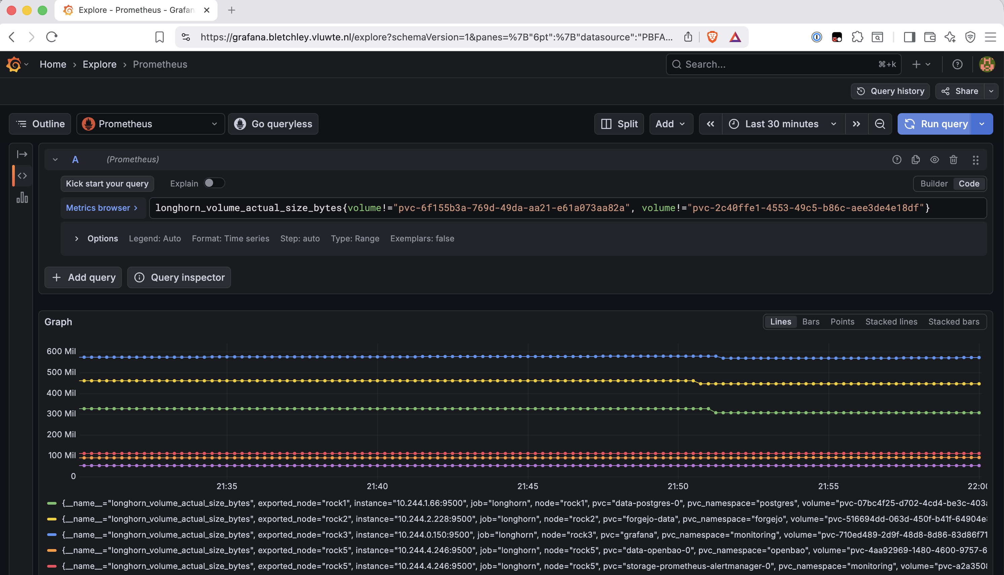Click Go queryless button
The height and width of the screenshot is (575, 1004).
(273, 124)
